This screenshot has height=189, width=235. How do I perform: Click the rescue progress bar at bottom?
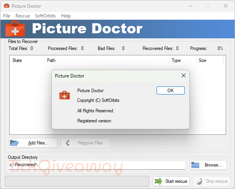click(x=77, y=181)
